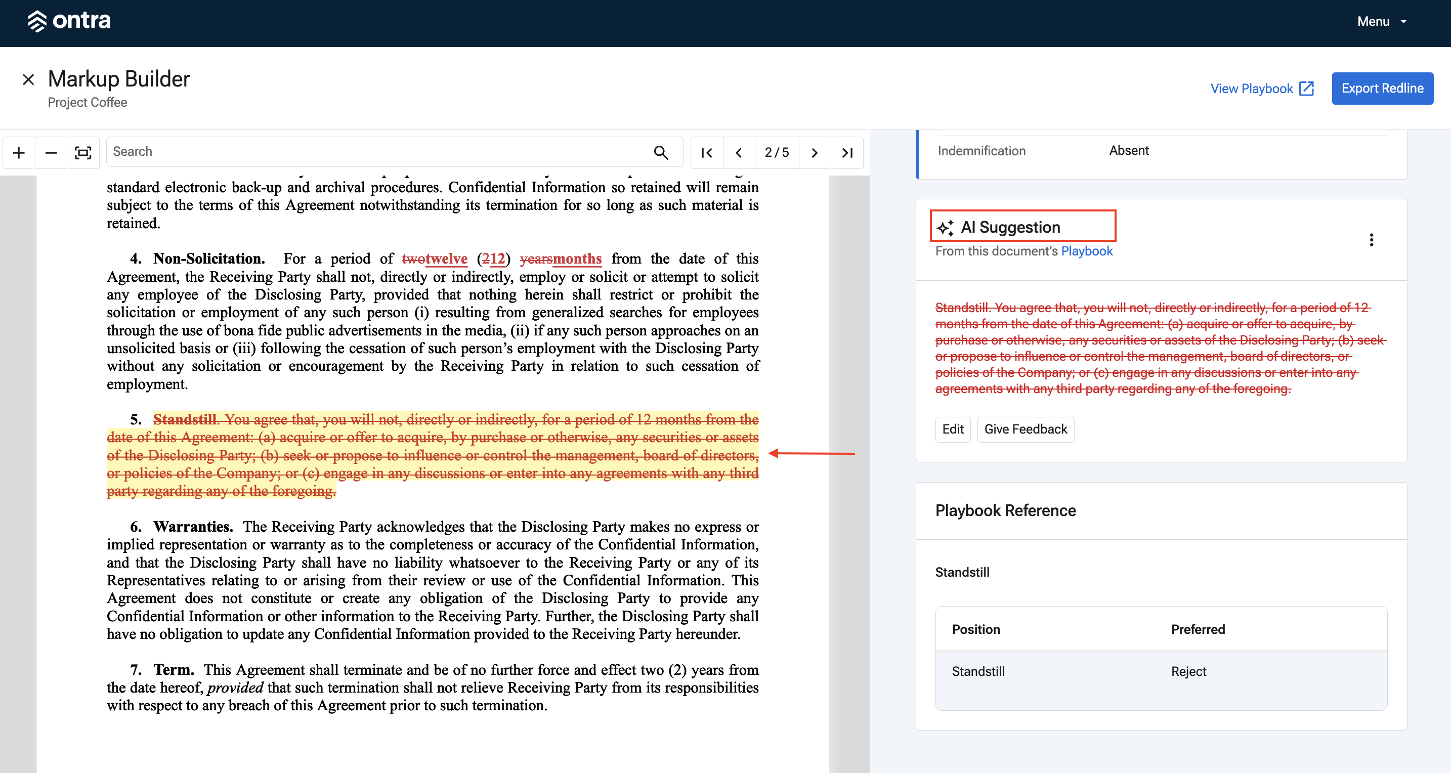
Task: Close the Markup Builder with X
Action: 28,79
